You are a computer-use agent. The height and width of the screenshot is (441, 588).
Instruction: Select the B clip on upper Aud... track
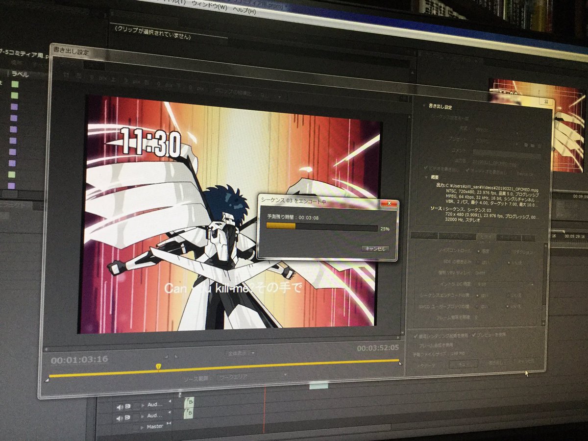[190, 402]
